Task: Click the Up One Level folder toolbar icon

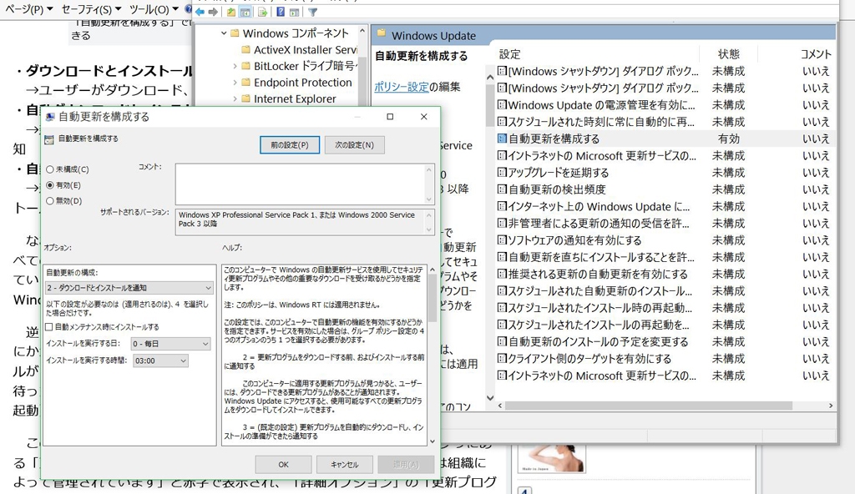Action: pyautogui.click(x=231, y=12)
